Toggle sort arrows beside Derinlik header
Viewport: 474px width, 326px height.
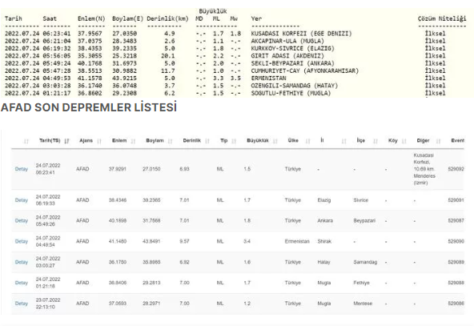click(x=207, y=141)
